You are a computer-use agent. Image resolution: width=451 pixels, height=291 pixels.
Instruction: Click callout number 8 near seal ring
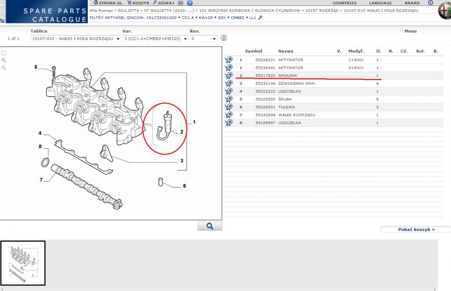click(40, 146)
